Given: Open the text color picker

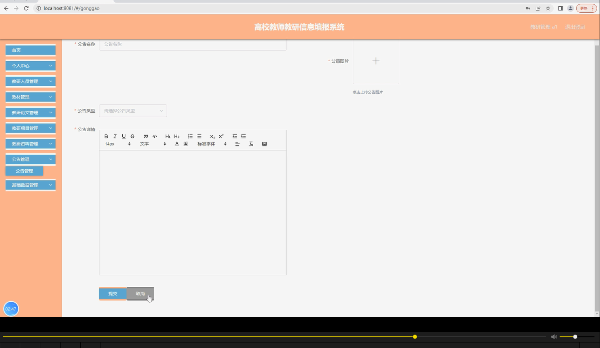Looking at the screenshot, I should (177, 144).
